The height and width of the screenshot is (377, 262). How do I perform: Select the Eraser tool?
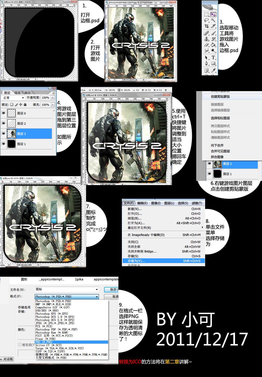206,45
